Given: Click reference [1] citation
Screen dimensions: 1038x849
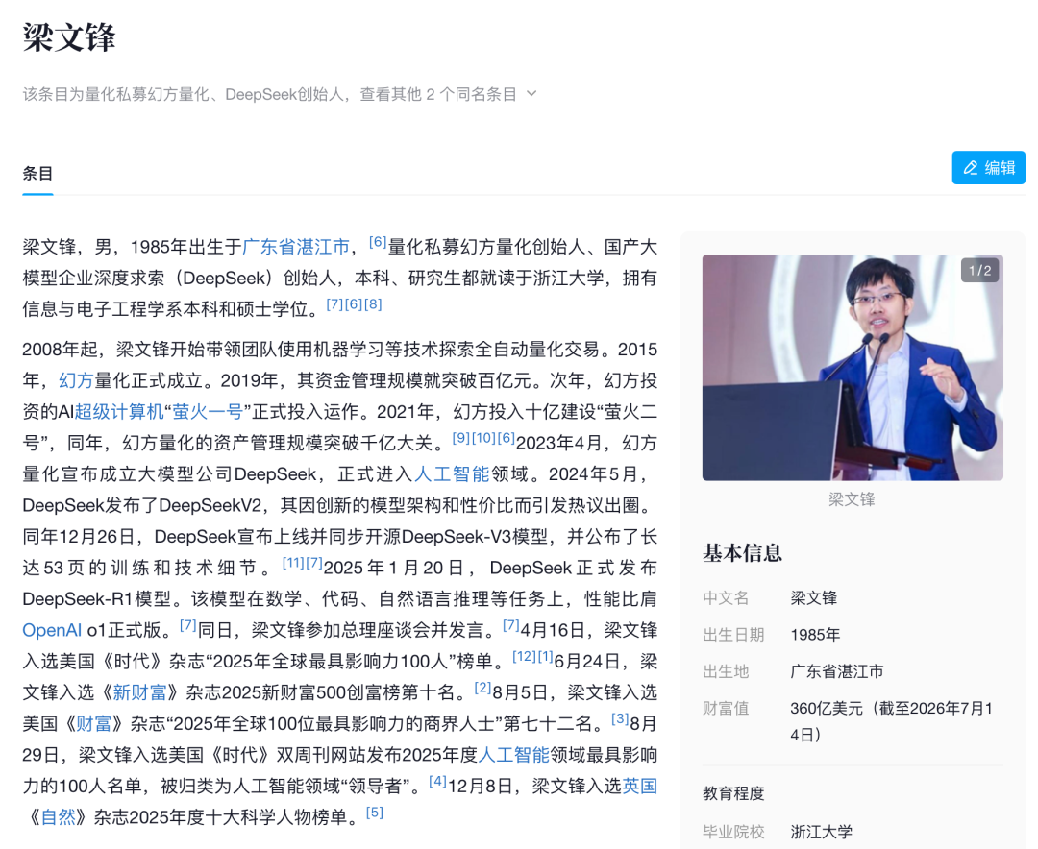Looking at the screenshot, I should tap(546, 656).
